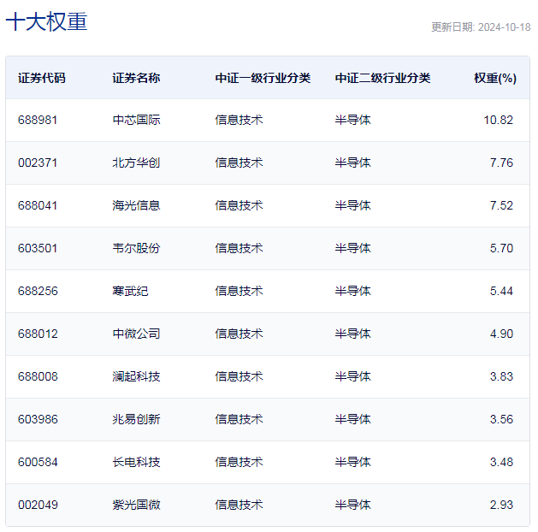Select the stock name 北方华创
Image resolution: width=538 pixels, height=532 pixels.
click(136, 163)
